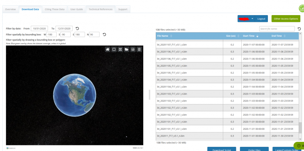The image size is (304, 151).
Task: Open the User Guide tab
Action: pyautogui.click(x=77, y=9)
